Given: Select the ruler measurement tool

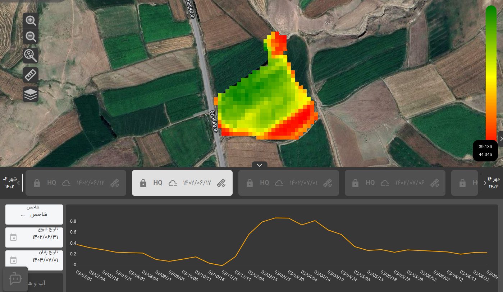Looking at the screenshot, I should [x=31, y=75].
